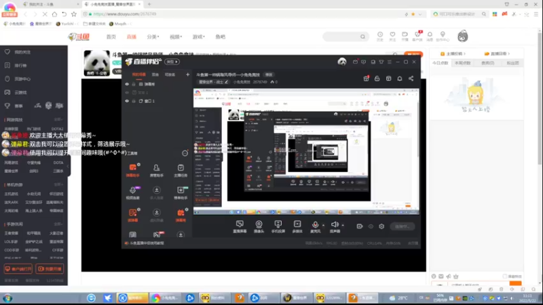Viewport: 543px width, 305px height.
Task: Open viewing history clock icon
Action: (x=380, y=36)
